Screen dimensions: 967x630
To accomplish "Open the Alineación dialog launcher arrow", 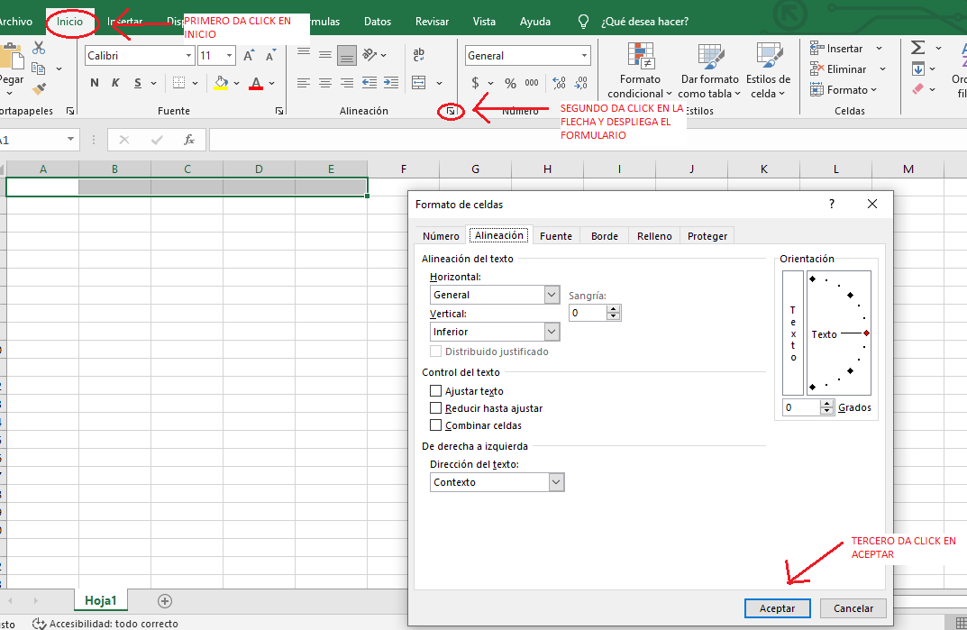I will 451,112.
